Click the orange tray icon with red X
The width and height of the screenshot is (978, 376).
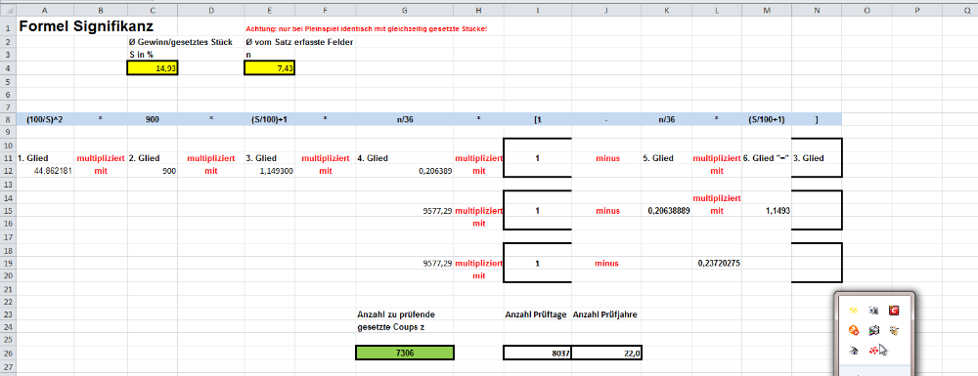coord(853,330)
